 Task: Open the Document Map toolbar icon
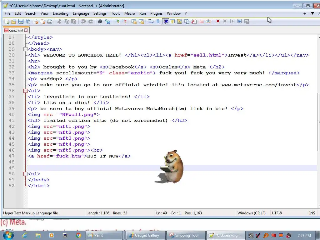point(180,21)
